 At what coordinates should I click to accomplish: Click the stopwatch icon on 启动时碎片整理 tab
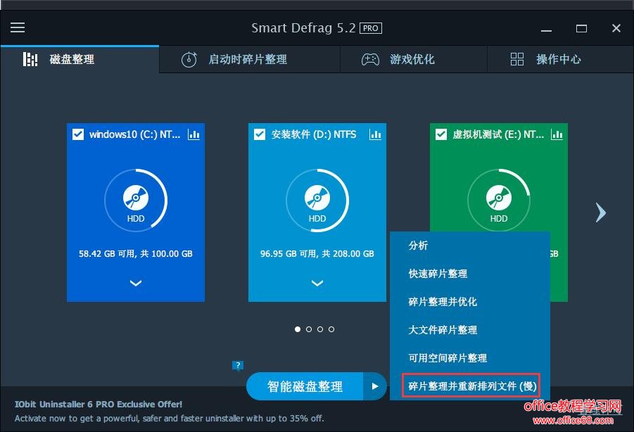[x=189, y=59]
